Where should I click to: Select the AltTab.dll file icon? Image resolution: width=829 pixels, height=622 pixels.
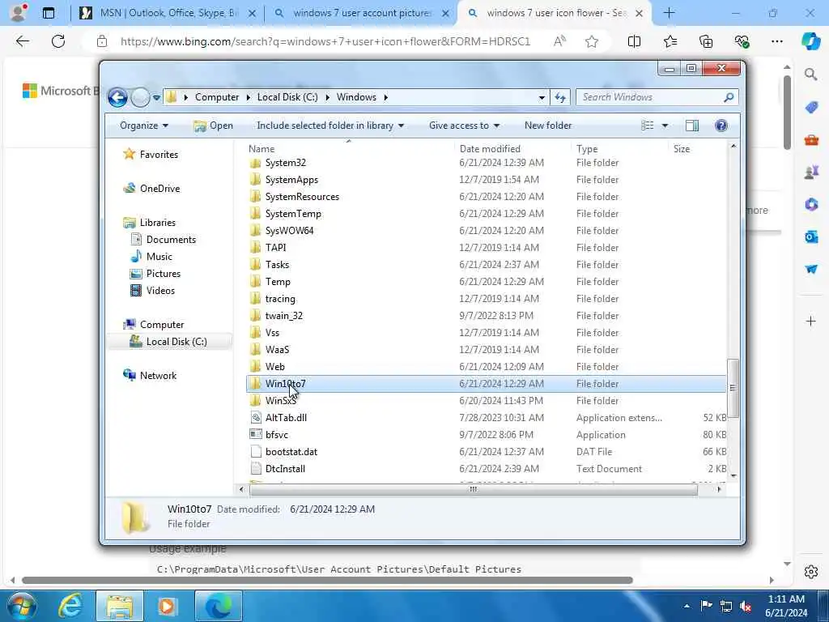pyautogui.click(x=255, y=417)
